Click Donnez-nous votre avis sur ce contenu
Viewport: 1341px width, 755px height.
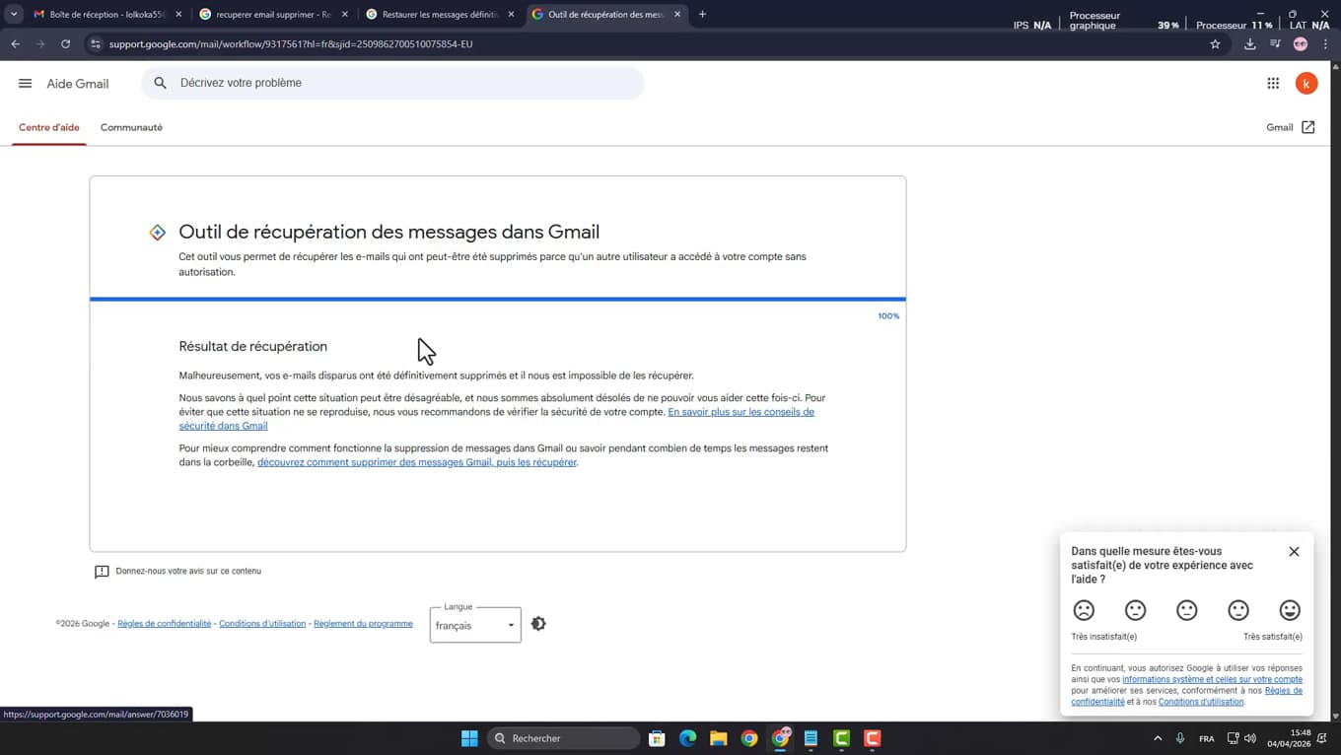(188, 572)
